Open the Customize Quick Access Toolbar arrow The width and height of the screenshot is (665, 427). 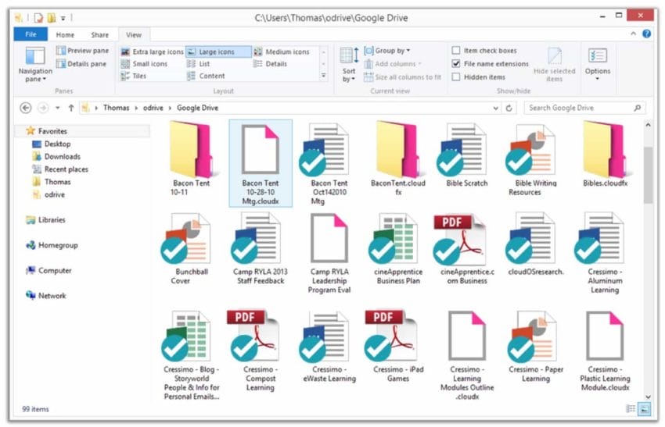coord(63,18)
